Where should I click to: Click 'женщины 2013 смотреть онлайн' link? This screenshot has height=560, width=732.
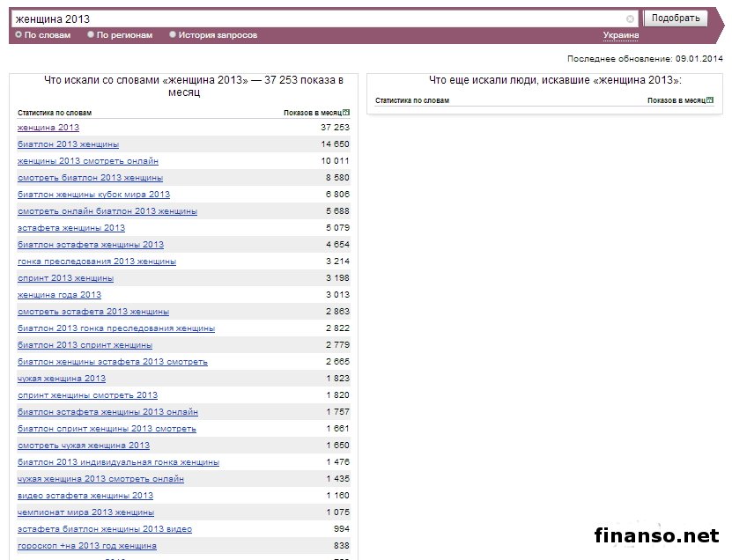[x=88, y=161]
